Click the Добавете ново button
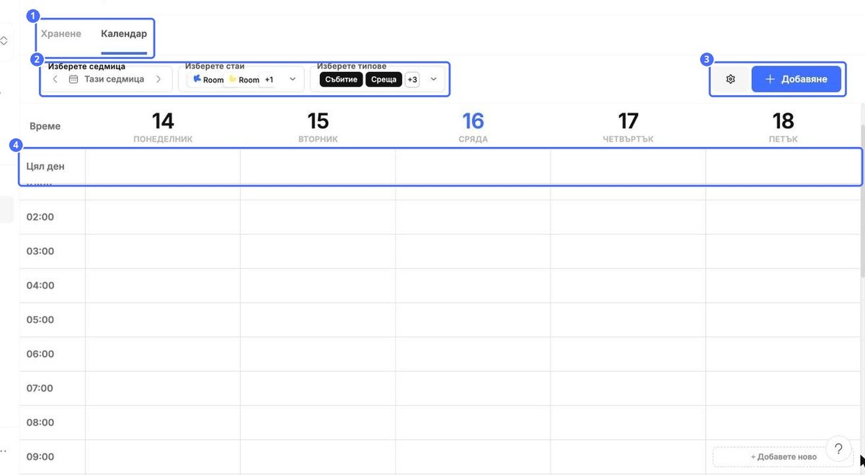The height and width of the screenshot is (475, 865). (784, 456)
